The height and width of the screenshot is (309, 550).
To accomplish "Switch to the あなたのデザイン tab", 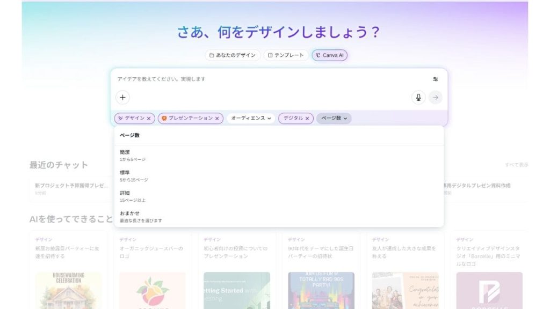I will coord(233,55).
